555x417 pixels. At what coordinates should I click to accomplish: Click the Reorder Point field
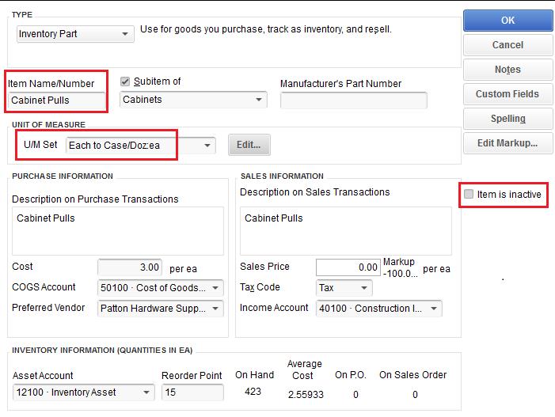[192, 392]
